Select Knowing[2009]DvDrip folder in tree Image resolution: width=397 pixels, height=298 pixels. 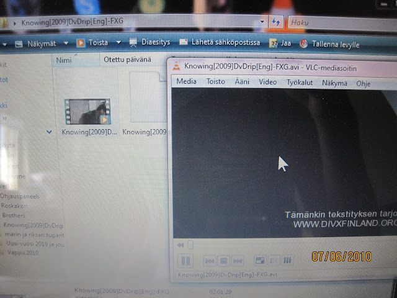point(33,225)
